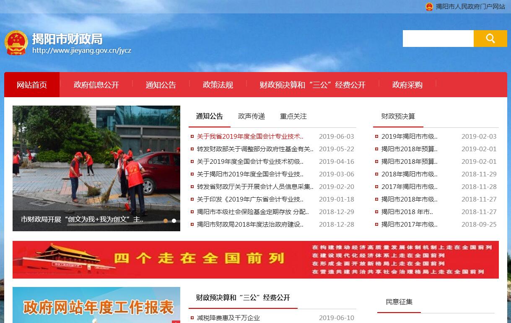This screenshot has height=323, width=511.
Task: Open notice 关于我省2019年度全国会计专业技术
Action: (x=250, y=137)
